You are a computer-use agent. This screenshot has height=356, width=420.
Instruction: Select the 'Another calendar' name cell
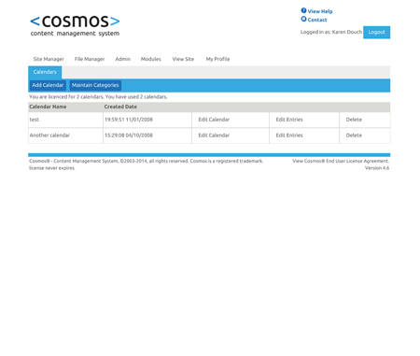click(x=65, y=135)
